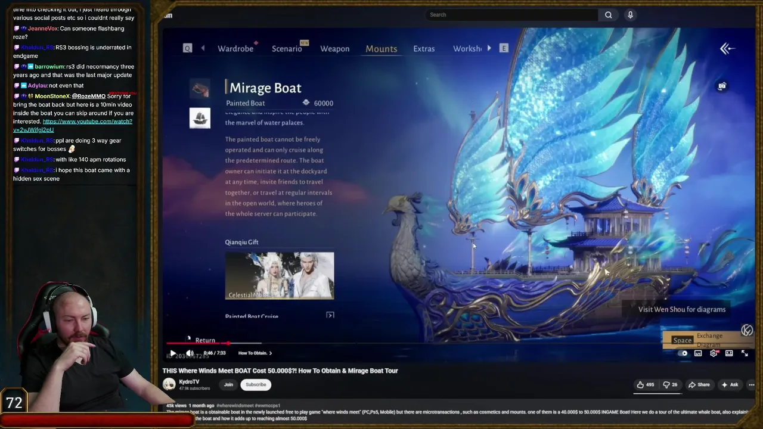Click the 47.9k subscribers text
This screenshot has height=429, width=763.
[194, 388]
